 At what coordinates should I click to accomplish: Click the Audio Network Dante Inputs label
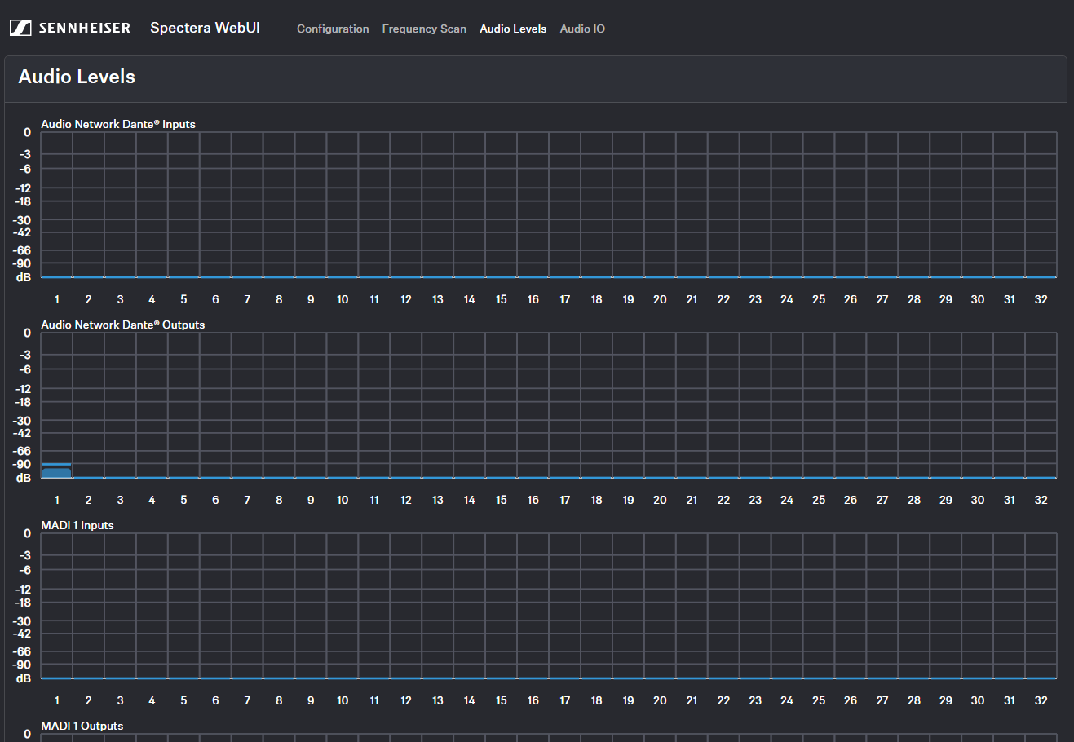point(118,124)
